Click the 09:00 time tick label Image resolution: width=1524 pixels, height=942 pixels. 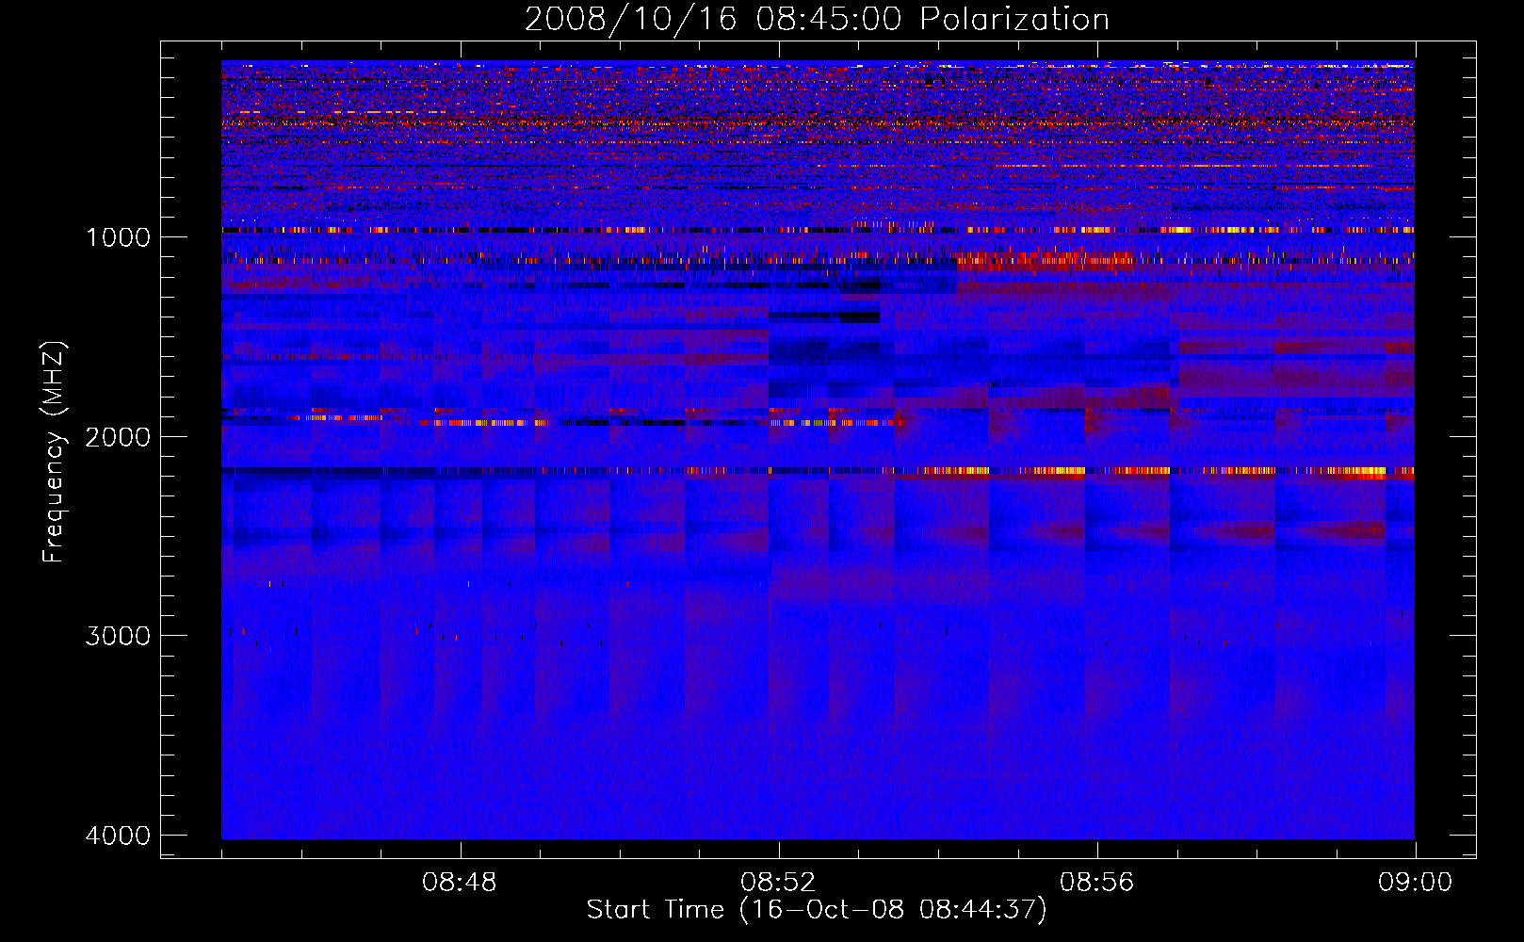pos(1416,883)
